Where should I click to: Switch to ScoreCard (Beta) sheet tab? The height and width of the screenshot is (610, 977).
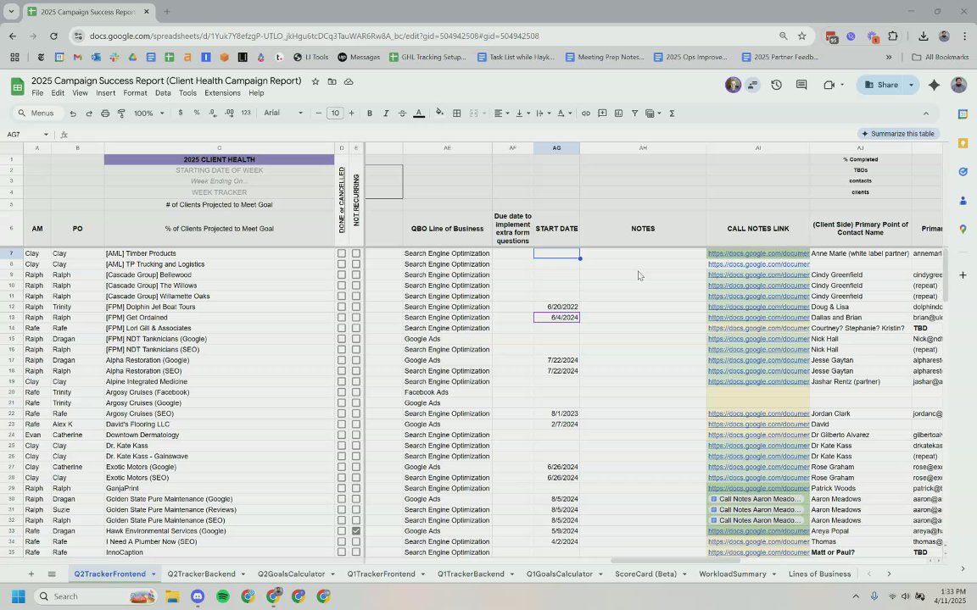coord(645,574)
